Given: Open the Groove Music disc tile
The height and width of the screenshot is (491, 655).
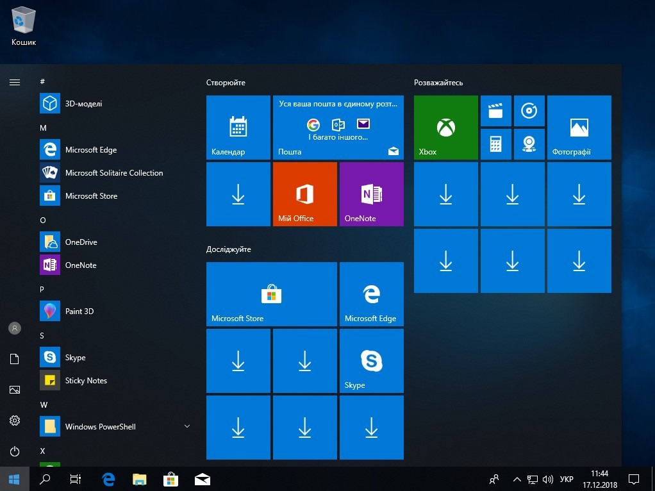Looking at the screenshot, I should pyautogui.click(x=529, y=111).
